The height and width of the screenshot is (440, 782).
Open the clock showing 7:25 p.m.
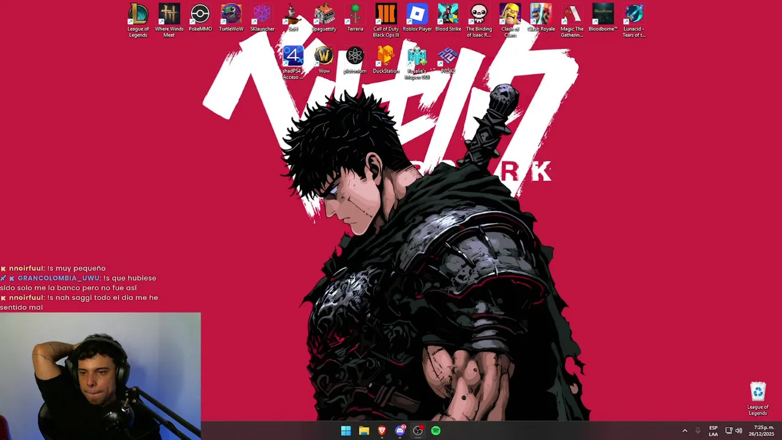point(761,431)
